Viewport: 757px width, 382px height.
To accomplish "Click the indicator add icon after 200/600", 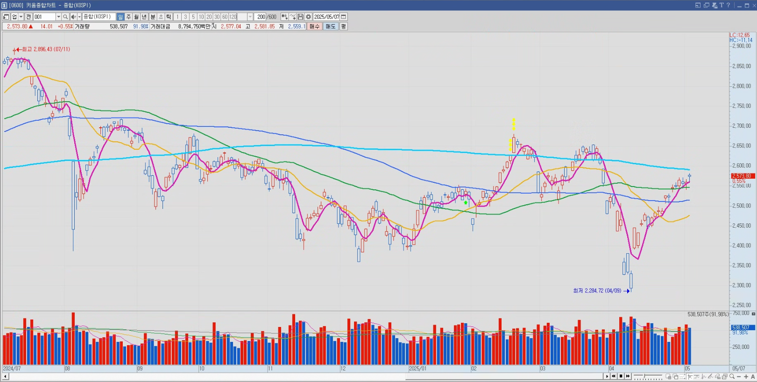I will pyautogui.click(x=285, y=17).
